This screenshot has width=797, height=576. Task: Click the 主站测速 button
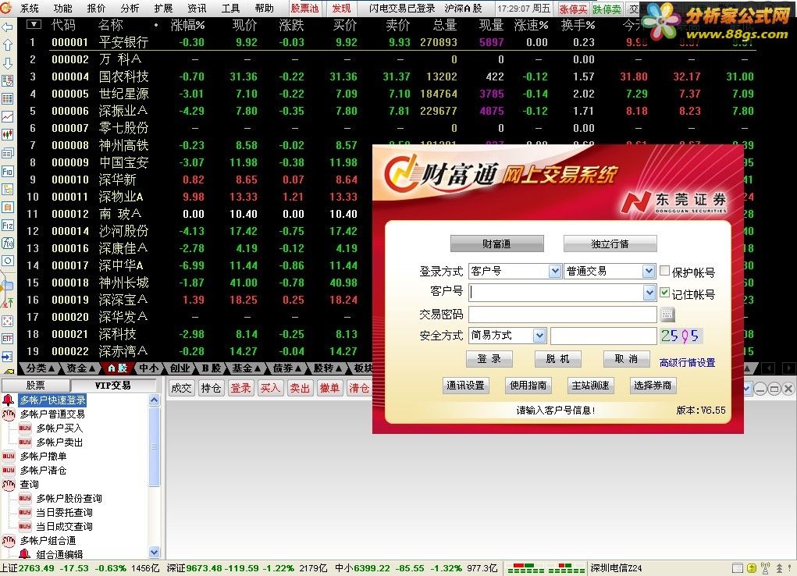click(590, 386)
